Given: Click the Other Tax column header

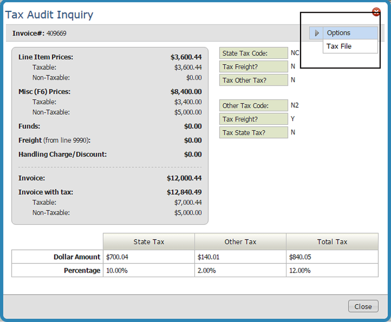Looking at the screenshot, I should click(x=240, y=241).
